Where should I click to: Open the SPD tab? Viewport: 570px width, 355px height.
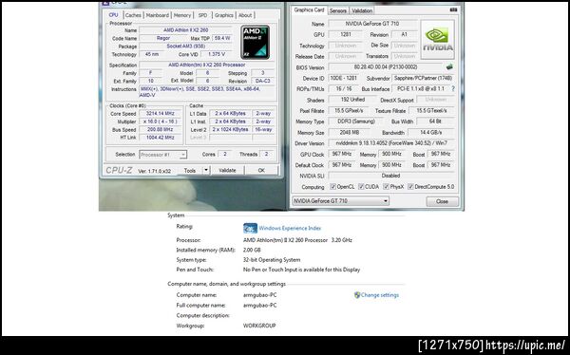[203, 15]
